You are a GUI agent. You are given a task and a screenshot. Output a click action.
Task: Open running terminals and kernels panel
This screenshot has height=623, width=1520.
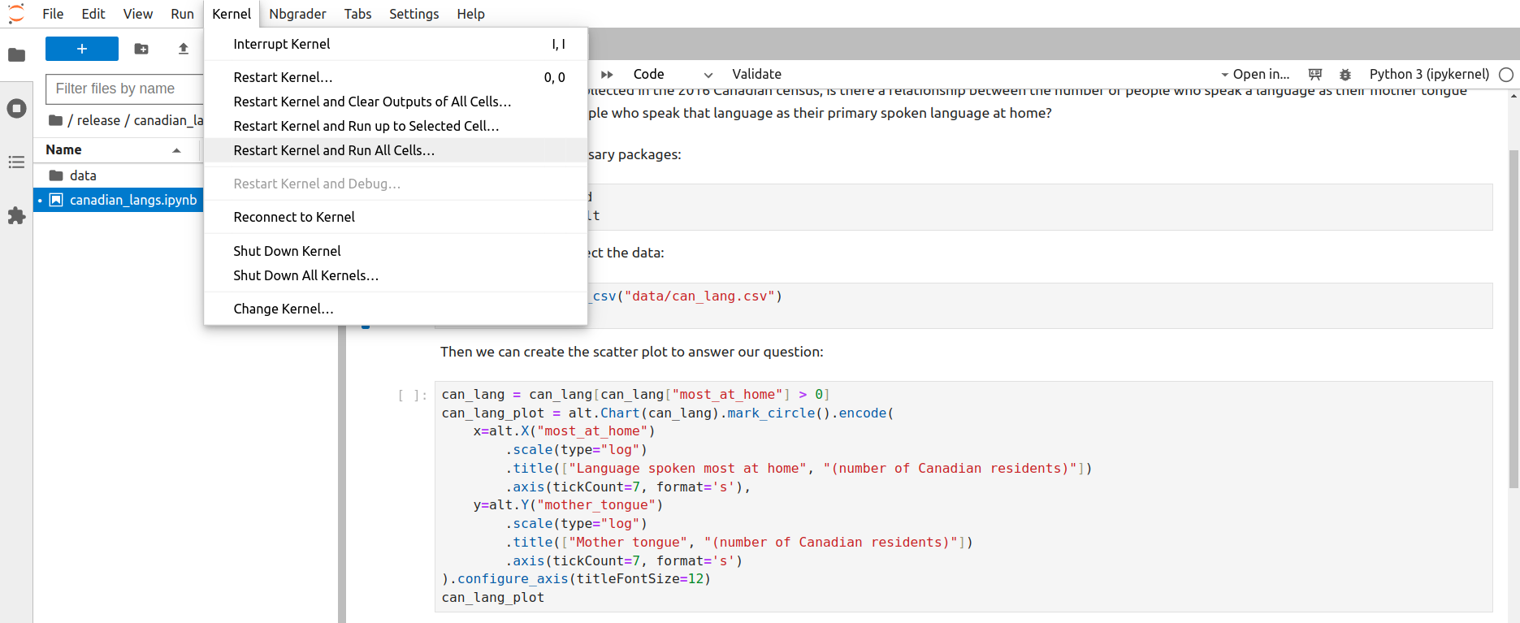pos(16,109)
